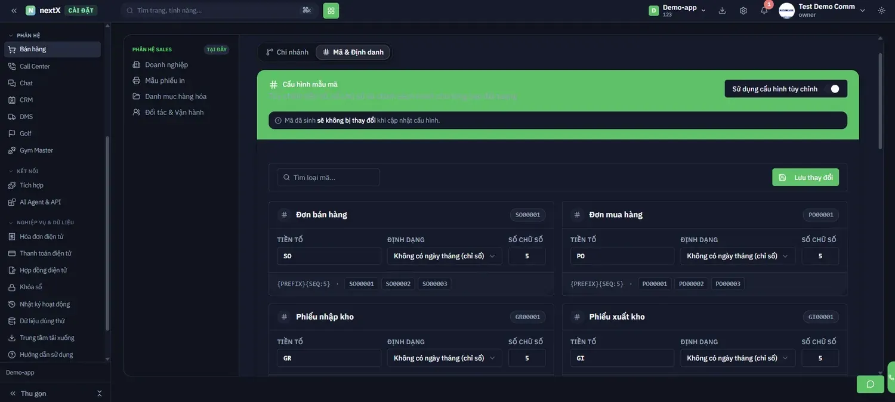This screenshot has height=402, width=895.
Task: Open AI Agent & API
Action: coord(52,202)
